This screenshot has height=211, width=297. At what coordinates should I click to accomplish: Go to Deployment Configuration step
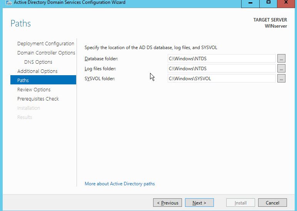(46, 44)
